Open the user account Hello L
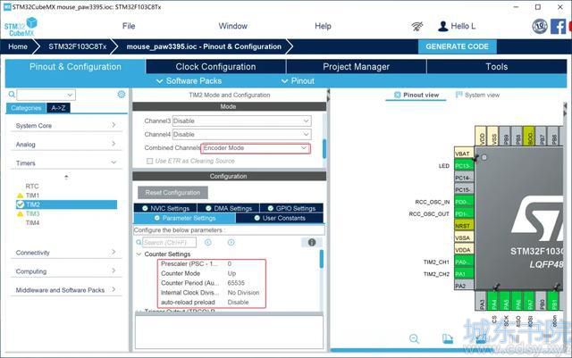Viewport: 572px width, 358px height. coord(457,26)
